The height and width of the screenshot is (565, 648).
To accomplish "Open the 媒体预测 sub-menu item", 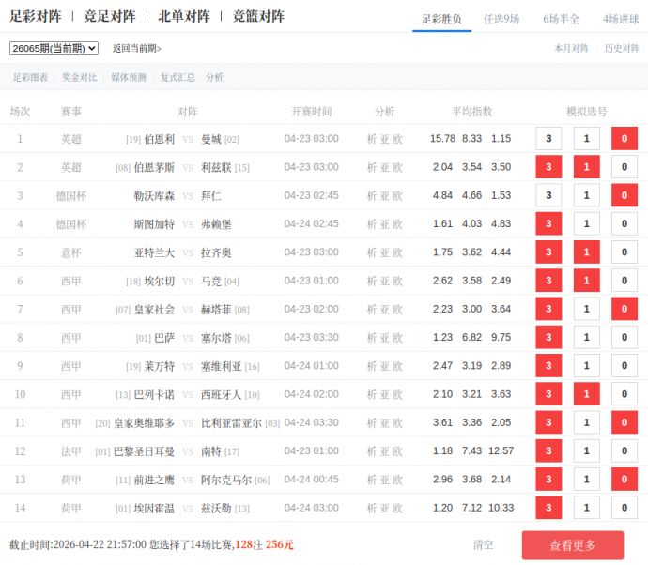I will [128, 78].
